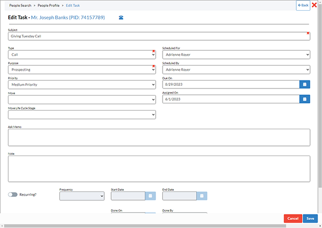
Task: Open the Type dropdown showing Call
Action: tap(82, 55)
